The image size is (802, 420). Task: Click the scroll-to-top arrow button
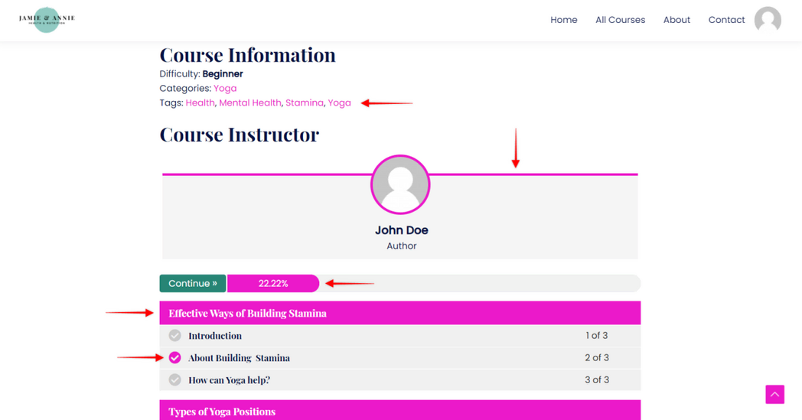point(774,394)
